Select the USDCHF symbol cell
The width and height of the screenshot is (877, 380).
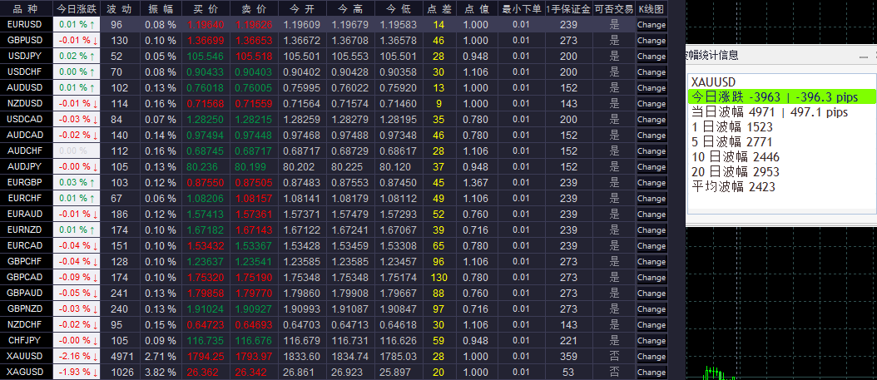[x=25, y=72]
